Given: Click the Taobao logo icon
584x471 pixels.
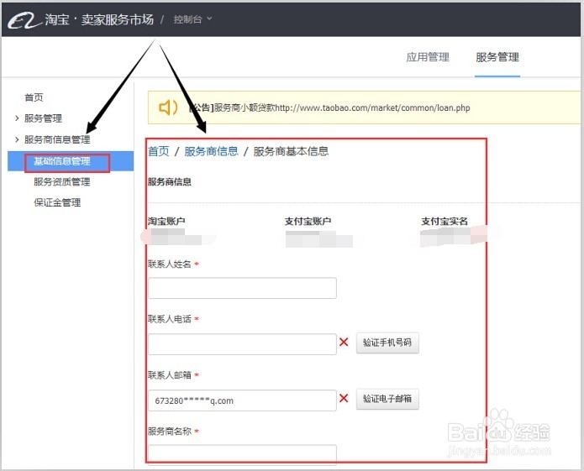Looking at the screenshot, I should coord(25,20).
